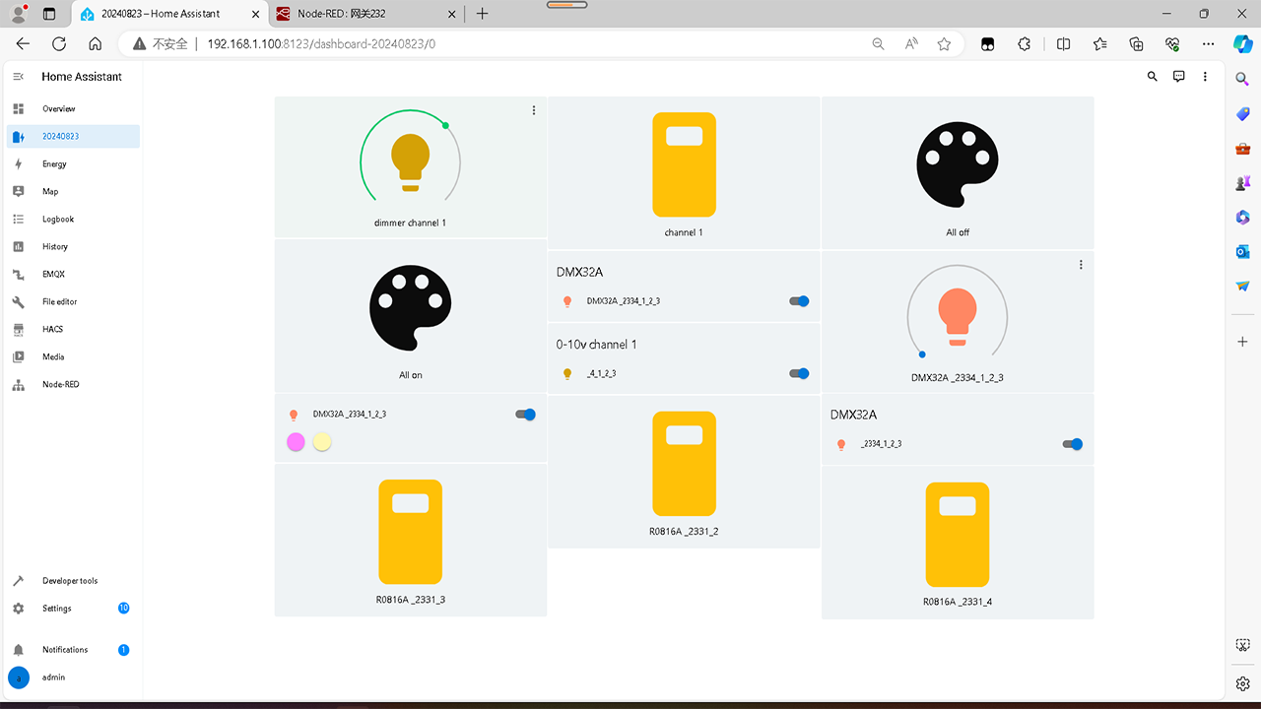Open Developer tools hammer icon
Screen dimensions: 1261x709
[18, 581]
